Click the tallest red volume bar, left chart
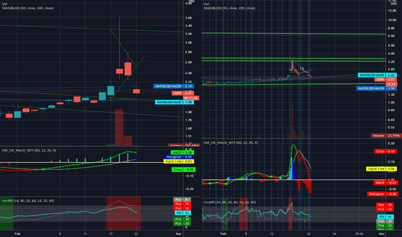402x237 pixels. (x=119, y=128)
